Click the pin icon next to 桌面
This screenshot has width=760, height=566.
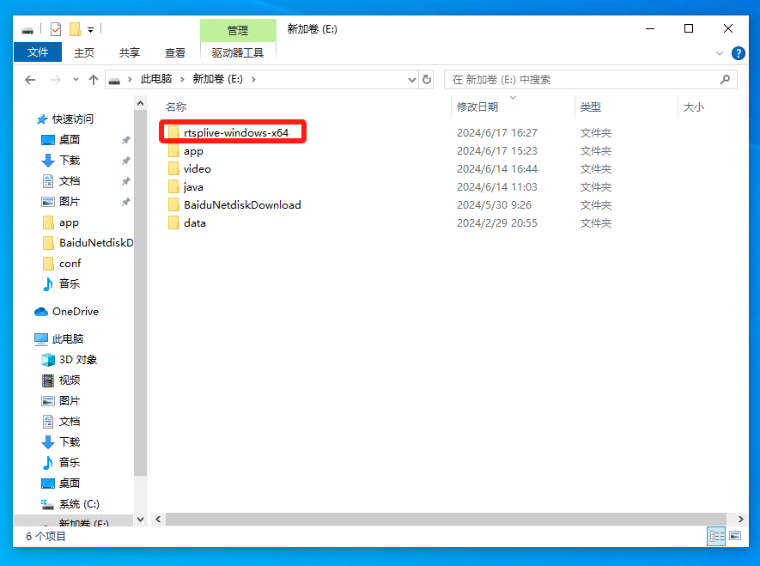point(126,140)
